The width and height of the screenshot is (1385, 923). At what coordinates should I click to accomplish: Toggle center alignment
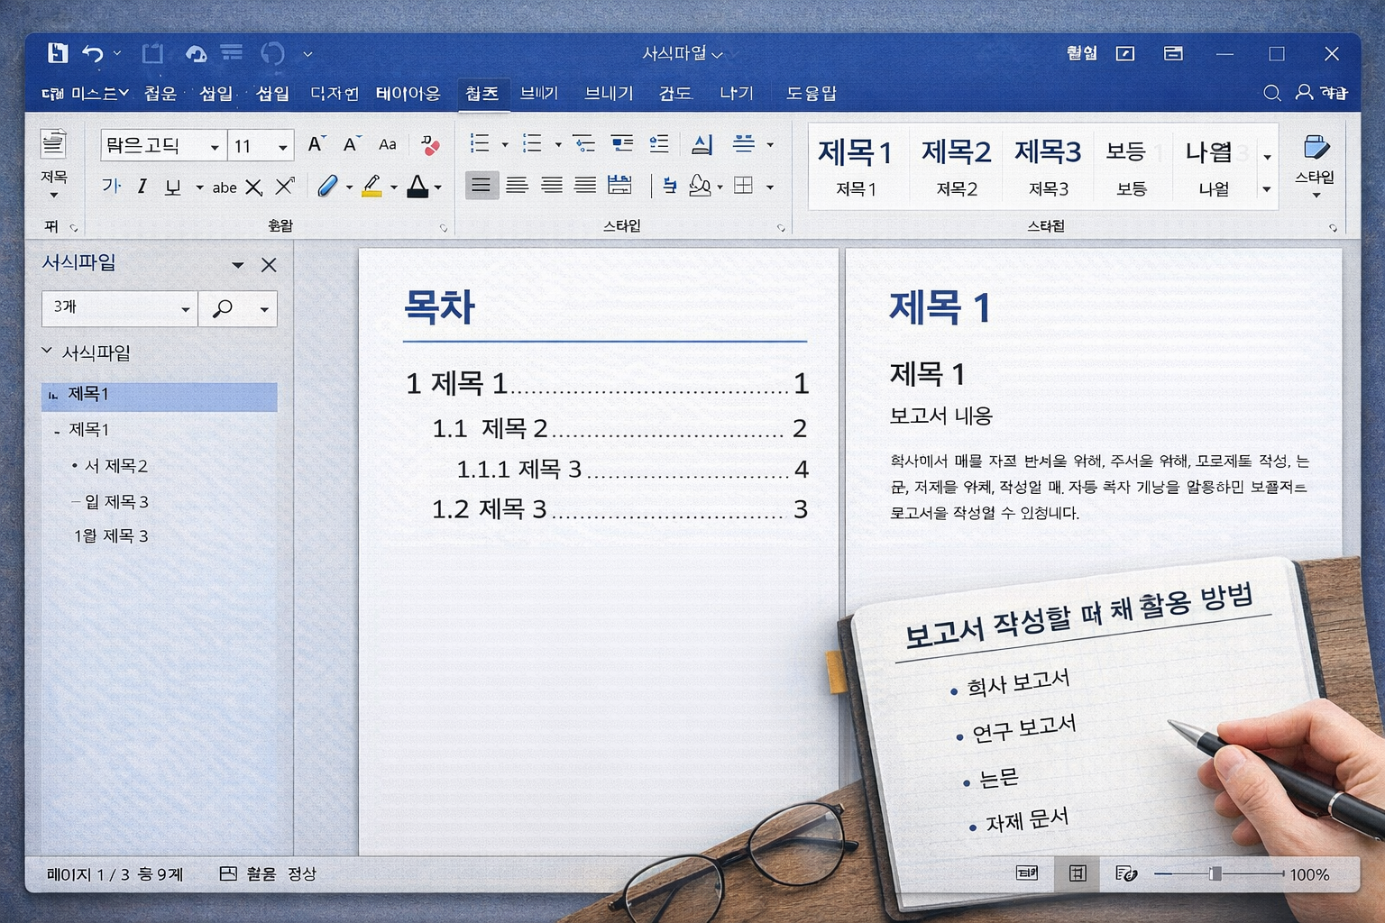(517, 186)
